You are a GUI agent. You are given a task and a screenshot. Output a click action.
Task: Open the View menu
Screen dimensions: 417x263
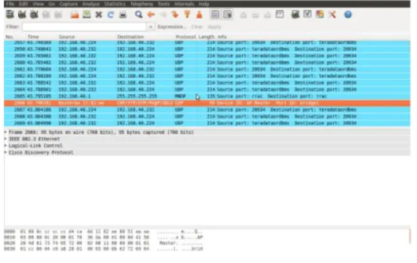tap(38, 3)
